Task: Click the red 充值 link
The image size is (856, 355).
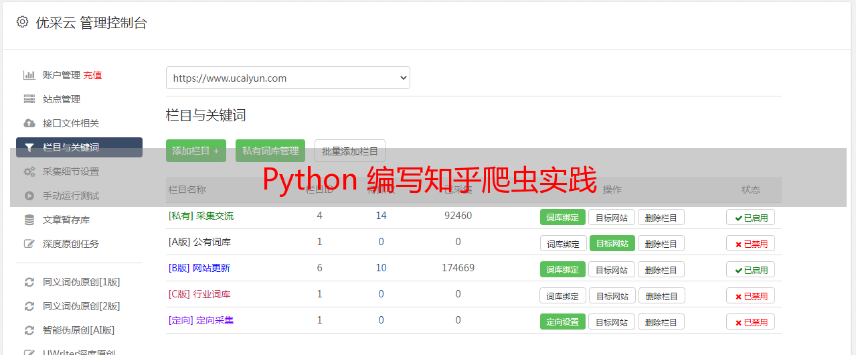Action: (x=93, y=75)
